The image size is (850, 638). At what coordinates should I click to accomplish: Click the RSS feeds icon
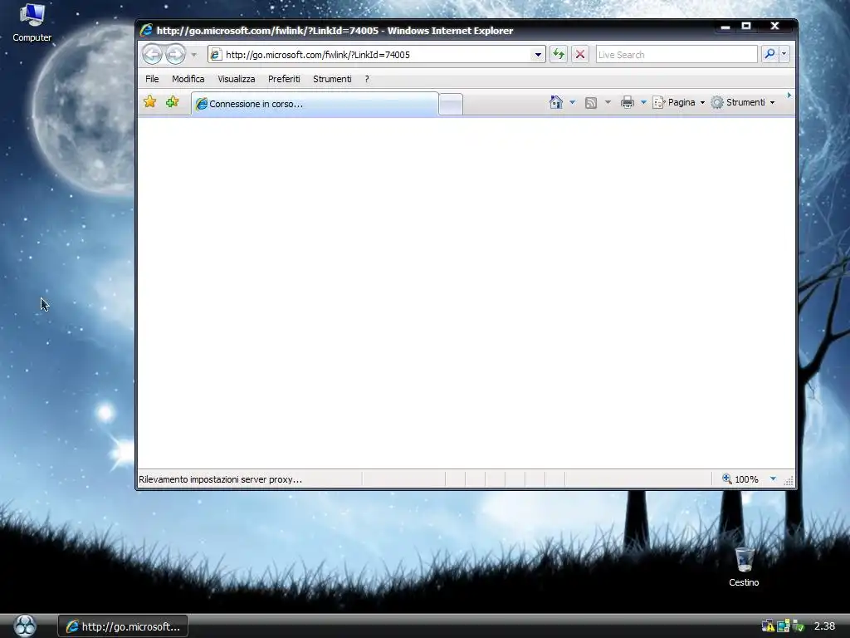pos(591,102)
